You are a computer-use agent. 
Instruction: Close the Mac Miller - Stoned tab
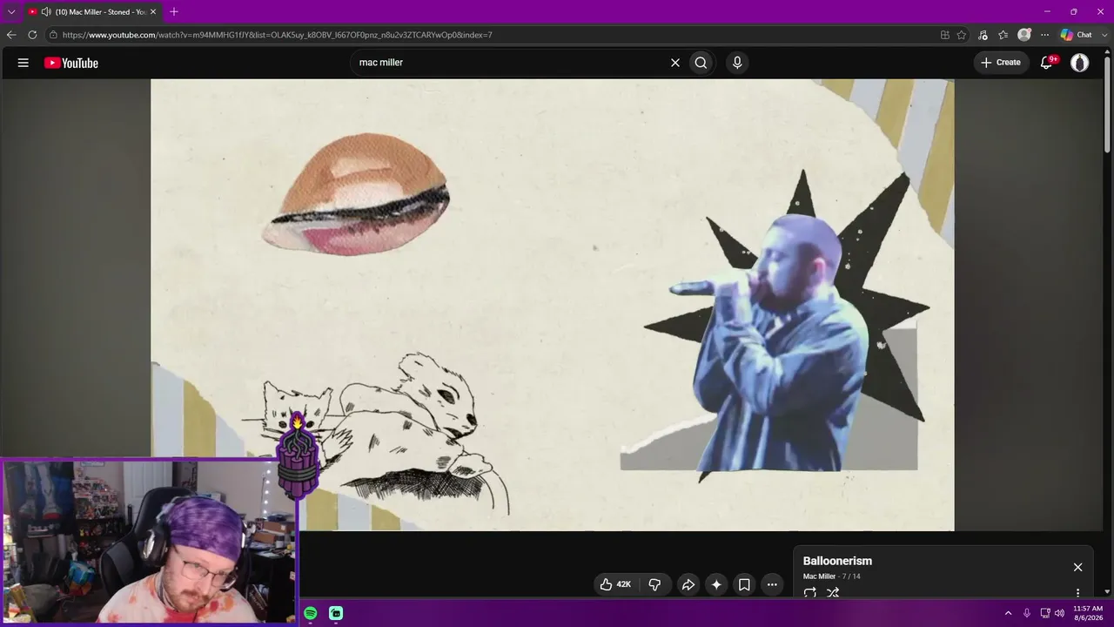coord(153,12)
